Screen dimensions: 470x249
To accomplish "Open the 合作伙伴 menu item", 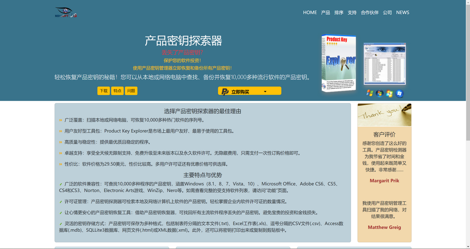I will (x=369, y=12).
